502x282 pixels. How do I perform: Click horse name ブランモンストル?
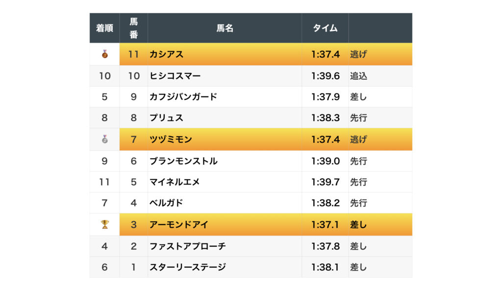coord(183,161)
